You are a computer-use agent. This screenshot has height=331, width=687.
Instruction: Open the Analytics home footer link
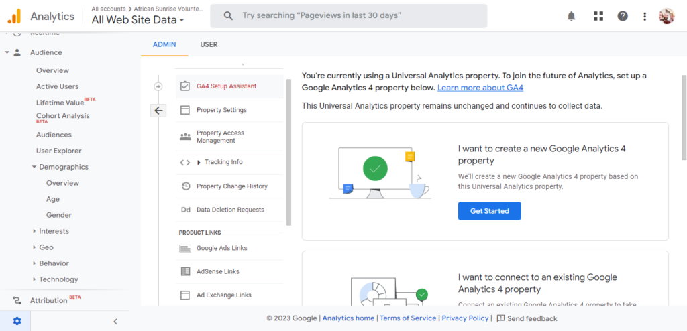pyautogui.click(x=348, y=318)
